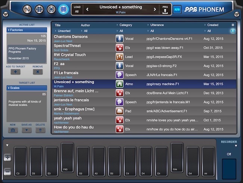Expand the Scales target list dropdown
Viewport: 243px width, 183px height.
27,88
